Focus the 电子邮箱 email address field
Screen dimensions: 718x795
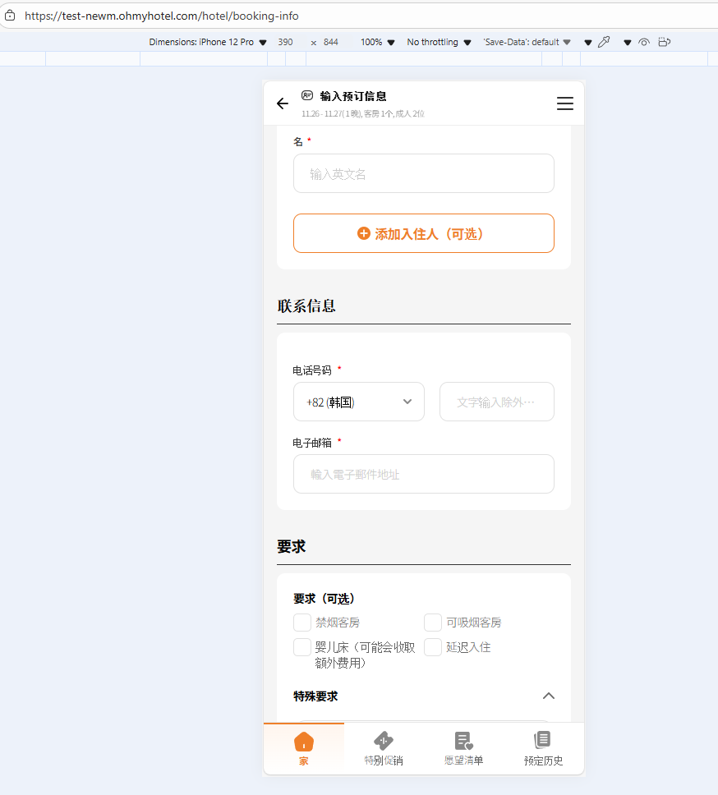click(x=424, y=474)
